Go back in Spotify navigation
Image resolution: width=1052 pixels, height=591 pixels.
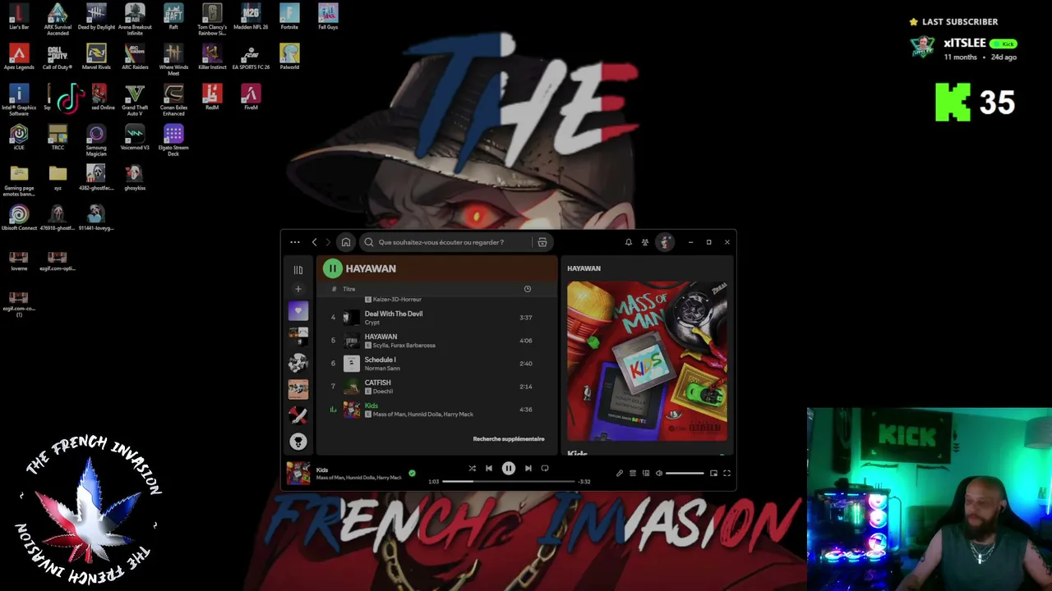point(314,242)
